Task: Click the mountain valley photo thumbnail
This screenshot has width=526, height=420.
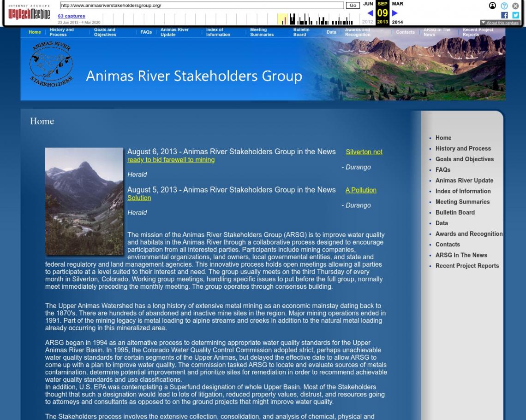Action: point(84,201)
